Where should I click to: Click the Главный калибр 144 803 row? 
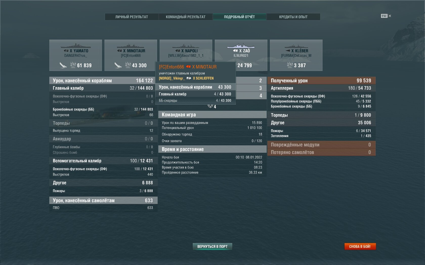103,88
